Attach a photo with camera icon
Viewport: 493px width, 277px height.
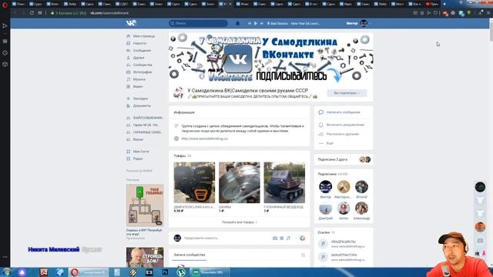(x=275, y=238)
